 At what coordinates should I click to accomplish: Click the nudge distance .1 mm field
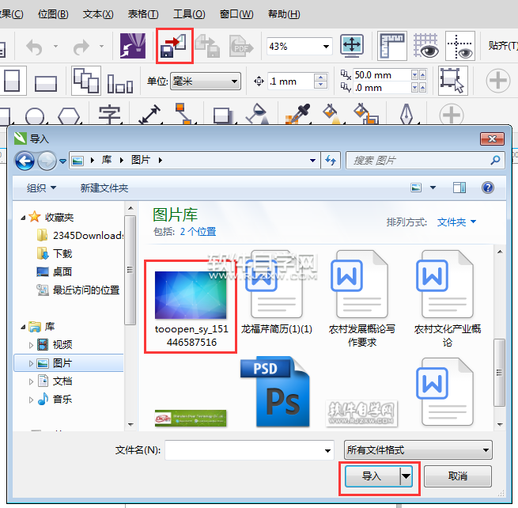point(289,82)
